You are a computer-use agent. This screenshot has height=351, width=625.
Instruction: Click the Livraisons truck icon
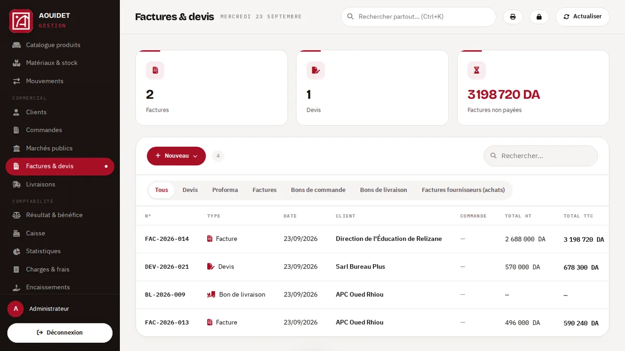17,185
